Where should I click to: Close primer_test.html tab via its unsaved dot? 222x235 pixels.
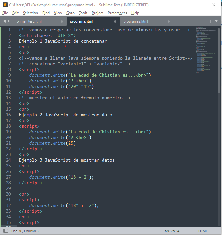coord(62,22)
